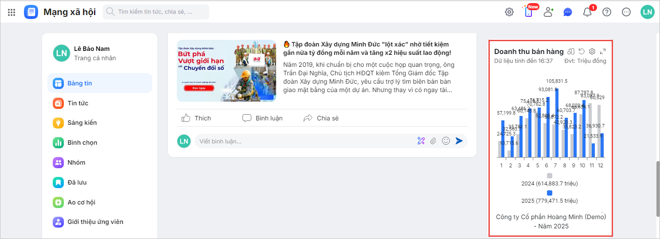Click the help question mark icon
Image resolution: width=660 pixels, height=239 pixels.
607,12
